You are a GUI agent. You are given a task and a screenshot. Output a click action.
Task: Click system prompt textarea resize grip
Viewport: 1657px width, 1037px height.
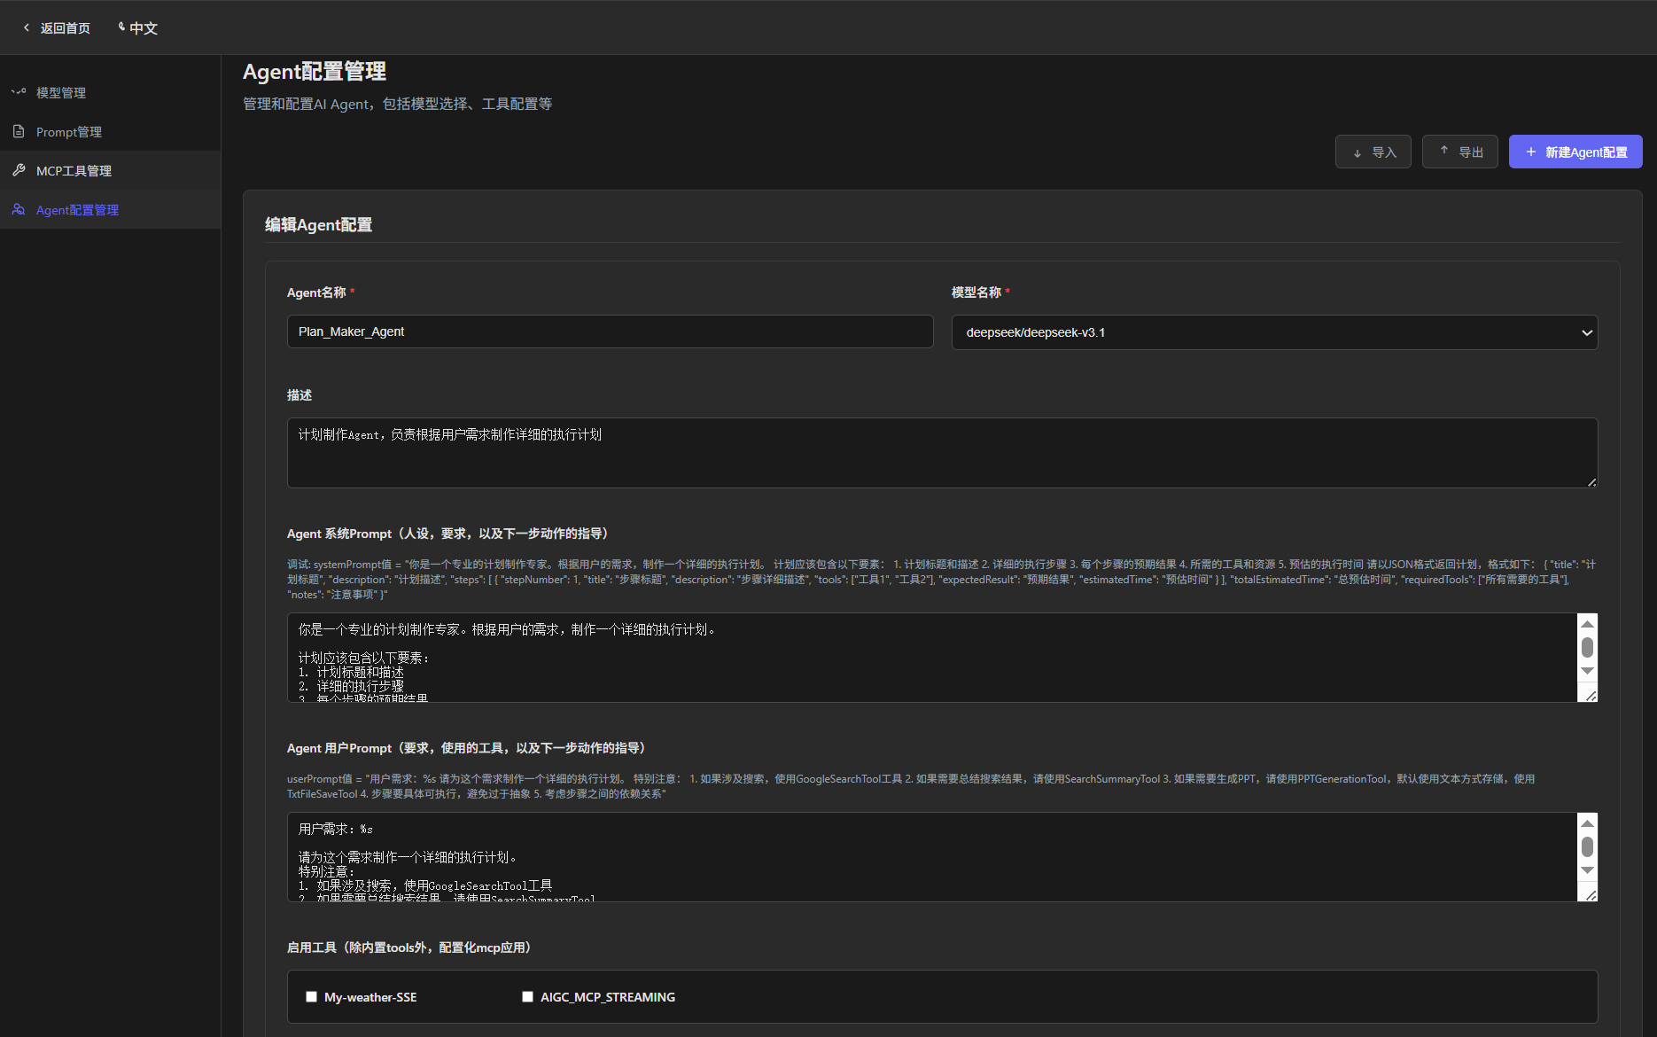tap(1591, 696)
